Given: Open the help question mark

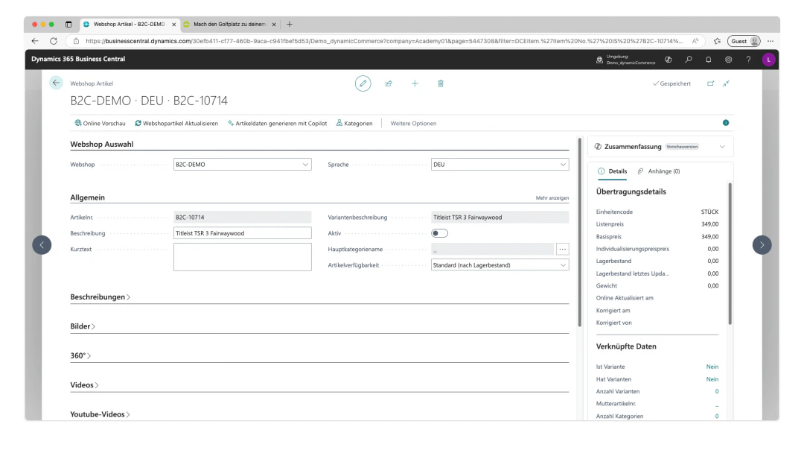Looking at the screenshot, I should coord(749,60).
